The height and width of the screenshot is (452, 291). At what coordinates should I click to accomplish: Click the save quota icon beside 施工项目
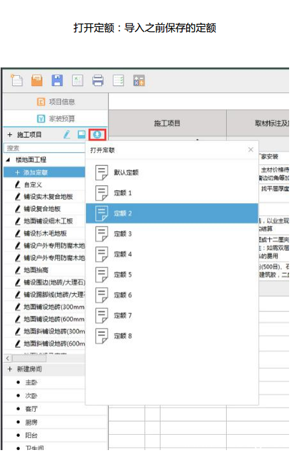pyautogui.click(x=82, y=134)
